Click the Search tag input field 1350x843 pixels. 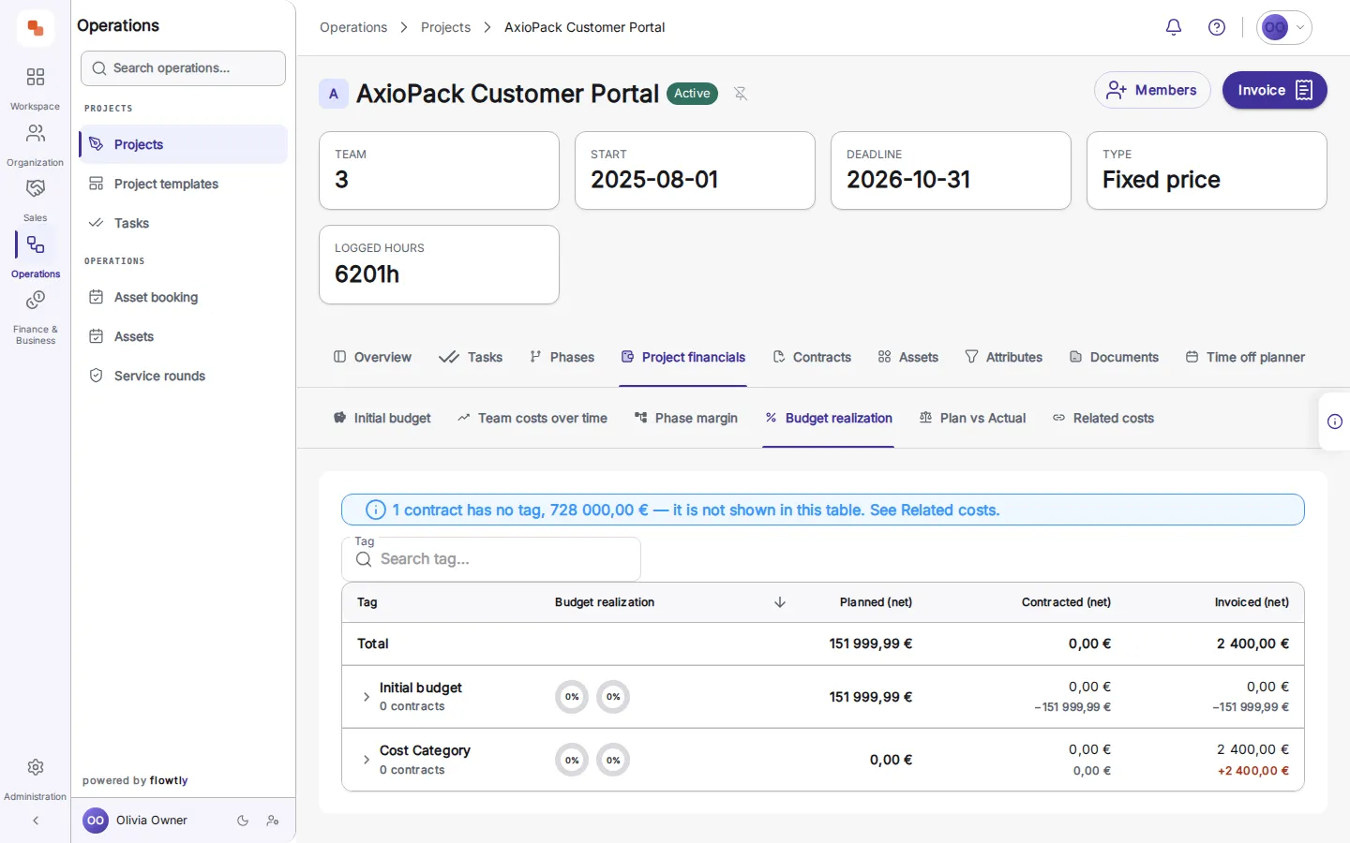coord(491,559)
